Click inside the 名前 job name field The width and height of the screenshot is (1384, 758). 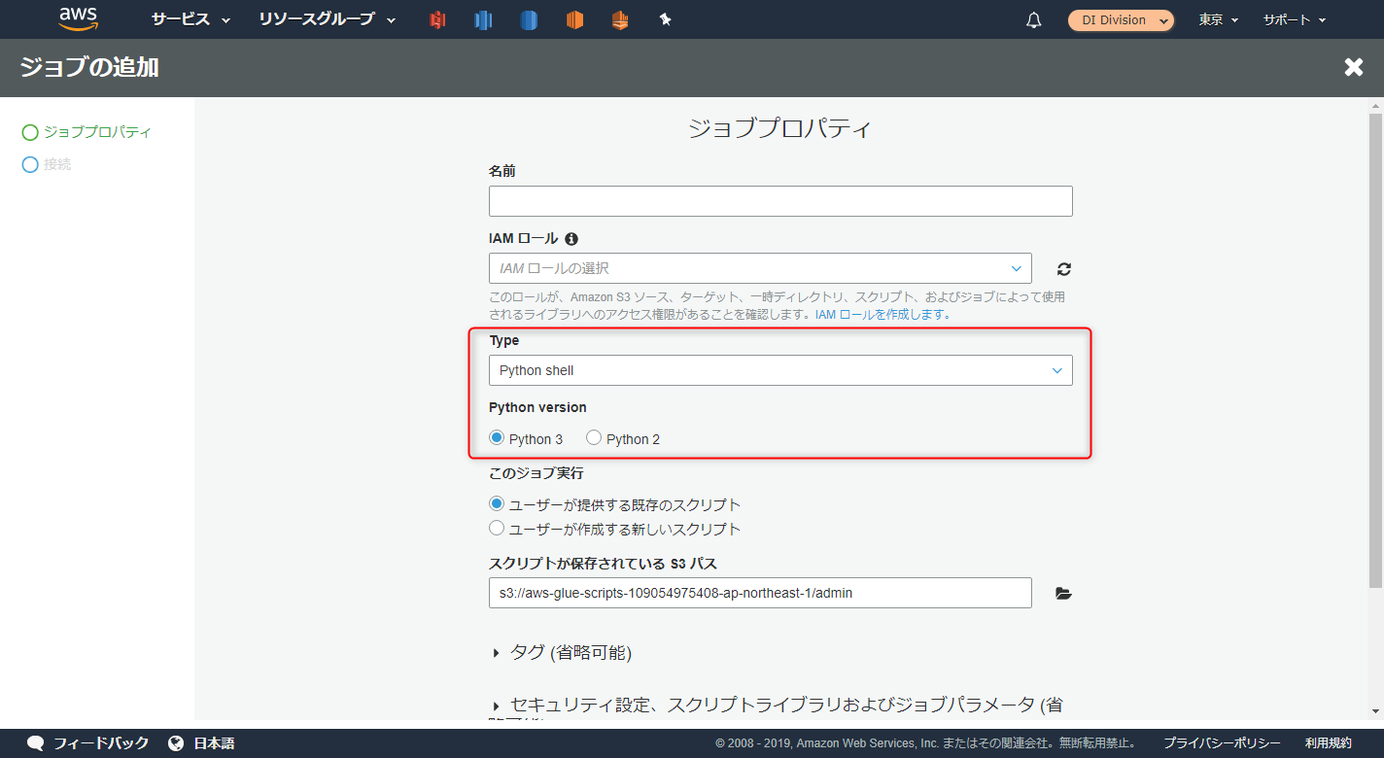[x=779, y=200]
